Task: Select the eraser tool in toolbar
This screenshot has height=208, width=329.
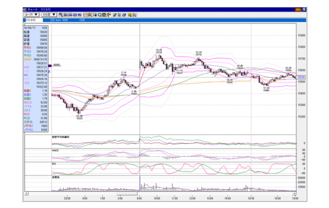Action: (x=124, y=15)
